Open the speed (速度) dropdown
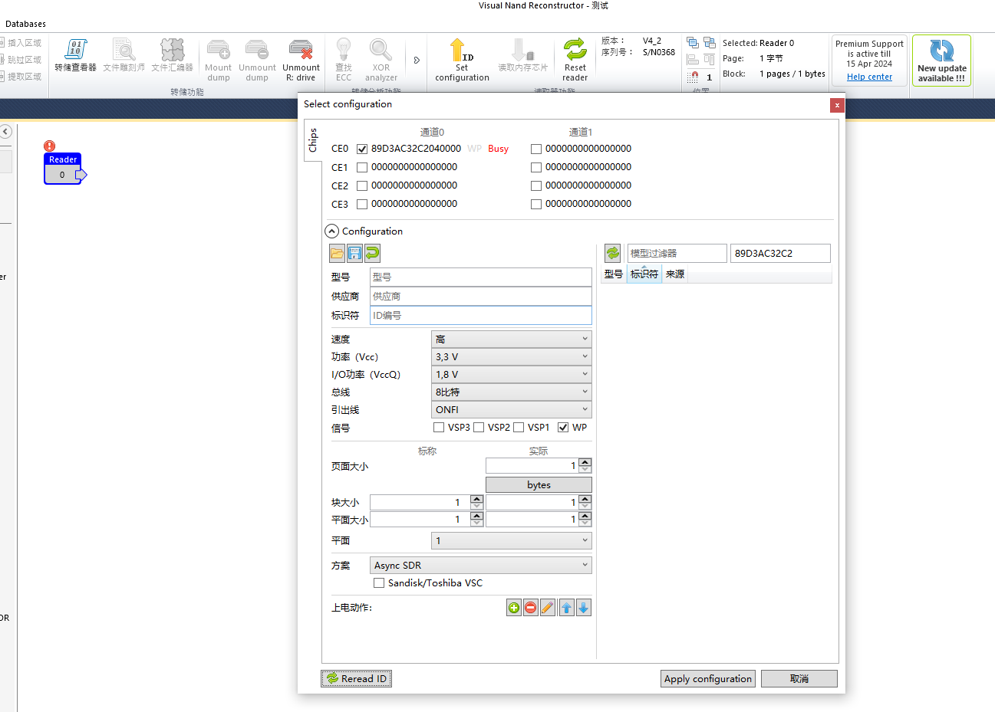This screenshot has width=995, height=712. point(512,339)
